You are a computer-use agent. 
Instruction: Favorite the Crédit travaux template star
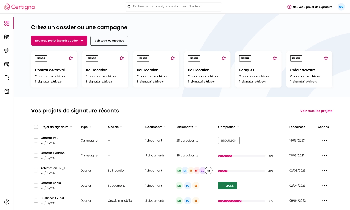click(x=326, y=58)
